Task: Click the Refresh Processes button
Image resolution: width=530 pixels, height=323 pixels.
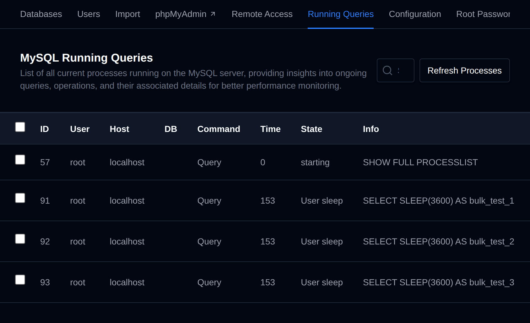Action: point(464,70)
